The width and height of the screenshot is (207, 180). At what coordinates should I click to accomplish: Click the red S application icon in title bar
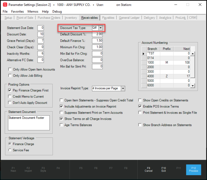point(5,5)
